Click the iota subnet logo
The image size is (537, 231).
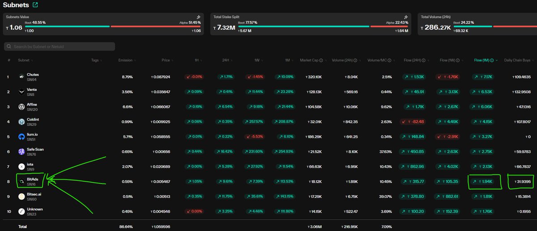(x=21, y=167)
